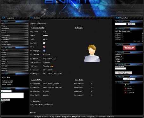Click the ansehen link beside Usergallerie
This screenshot has width=144, height=118.
tap(56, 84)
